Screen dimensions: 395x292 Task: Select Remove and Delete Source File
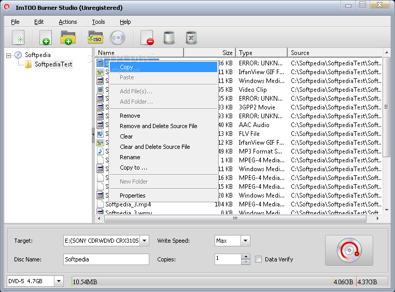[163, 126]
